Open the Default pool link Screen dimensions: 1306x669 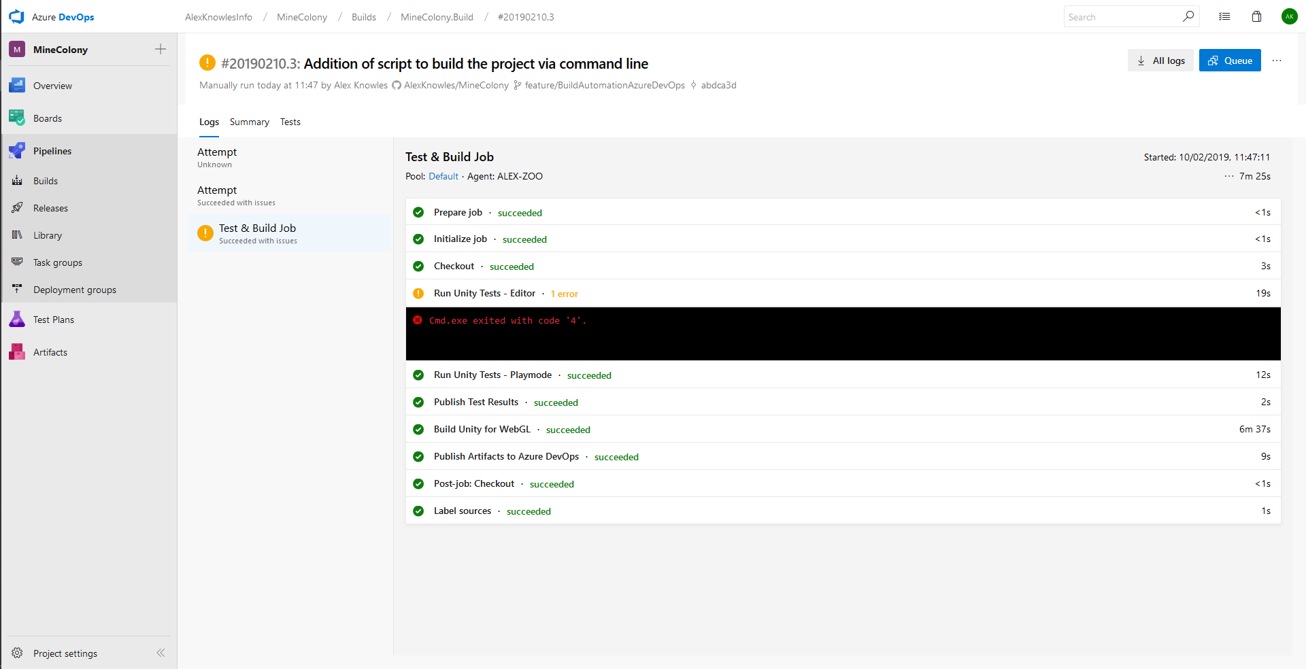[443, 177]
